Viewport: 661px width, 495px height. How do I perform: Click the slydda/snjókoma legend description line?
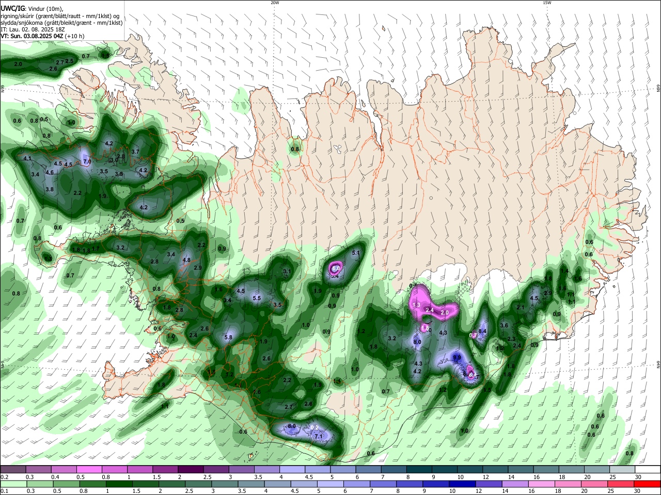point(61,23)
